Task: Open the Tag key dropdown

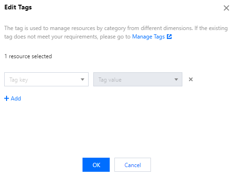Action: (x=46, y=79)
